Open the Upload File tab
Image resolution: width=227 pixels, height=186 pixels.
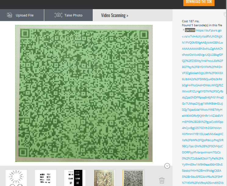(x=22, y=15)
